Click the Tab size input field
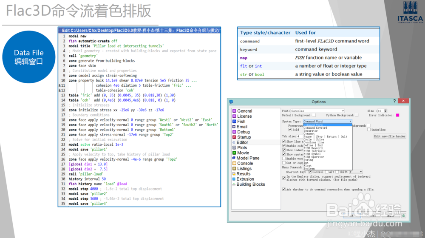Image resolution: width=425 pixels, height=238 pixels. point(300,136)
